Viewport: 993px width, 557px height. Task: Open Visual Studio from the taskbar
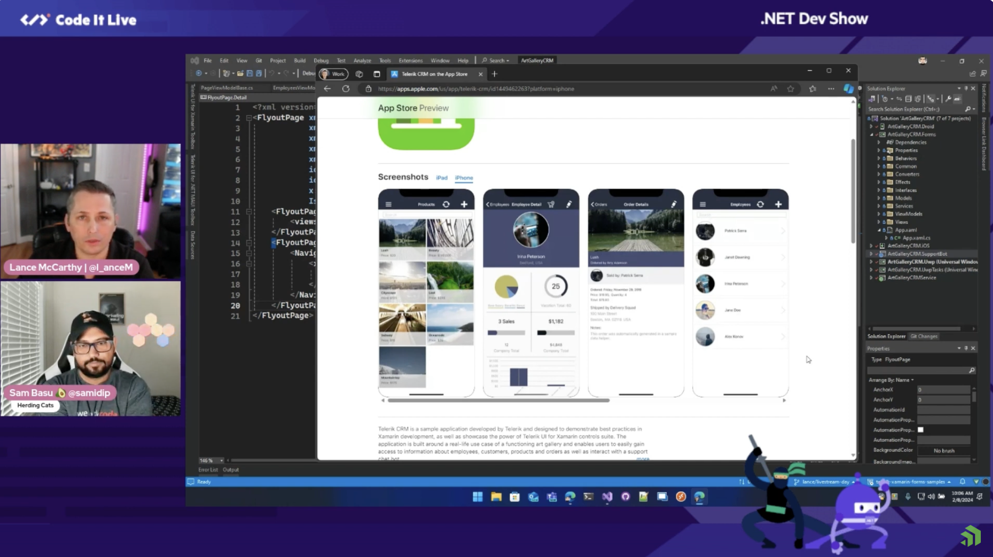pos(607,497)
